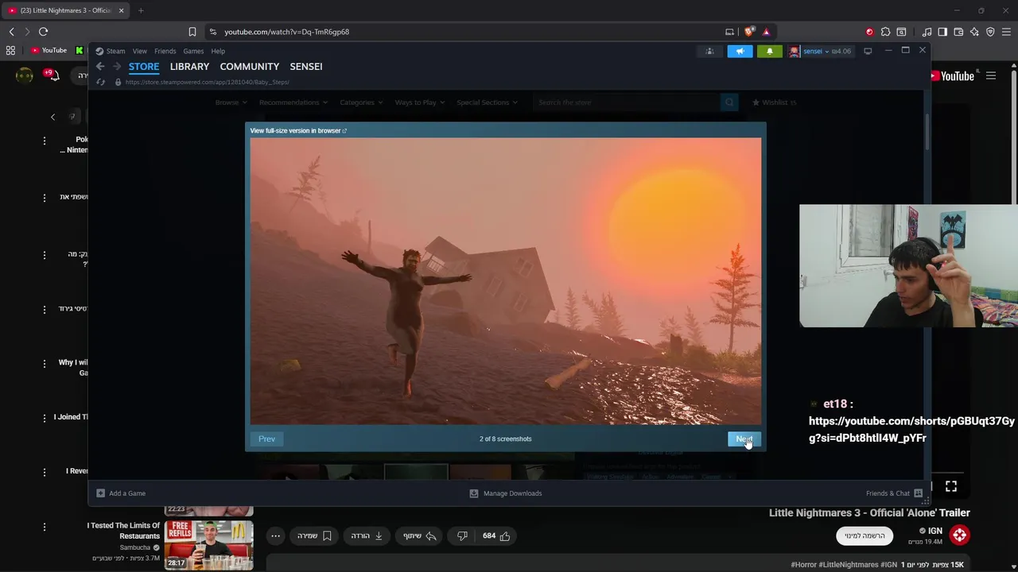Bookmark this page via address bar icon
This screenshot has width=1018, height=572.
(x=192, y=32)
